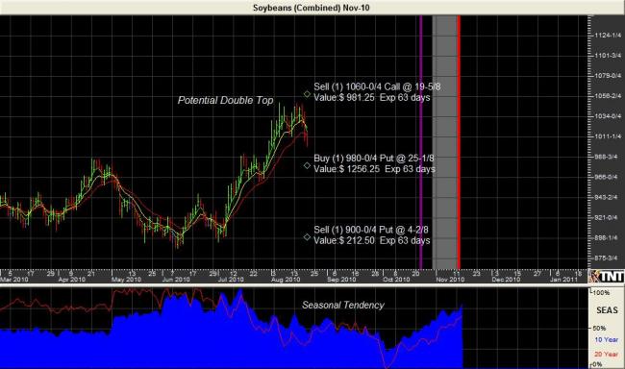This screenshot has height=369, width=625.
Task: Click the '20 Year' legend label
Action: click(607, 354)
